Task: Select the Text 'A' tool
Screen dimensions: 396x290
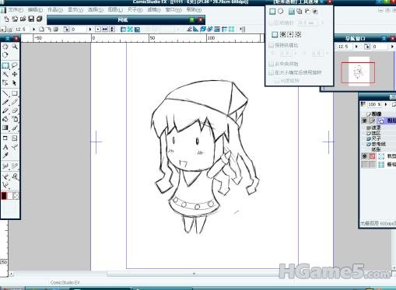Action: (5, 147)
